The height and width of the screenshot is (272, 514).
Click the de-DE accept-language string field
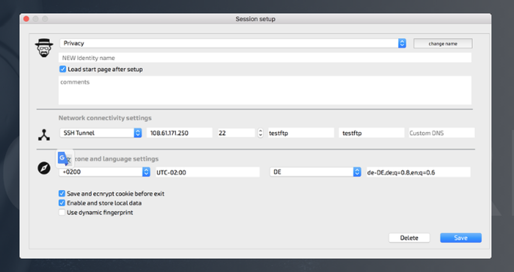click(418, 172)
